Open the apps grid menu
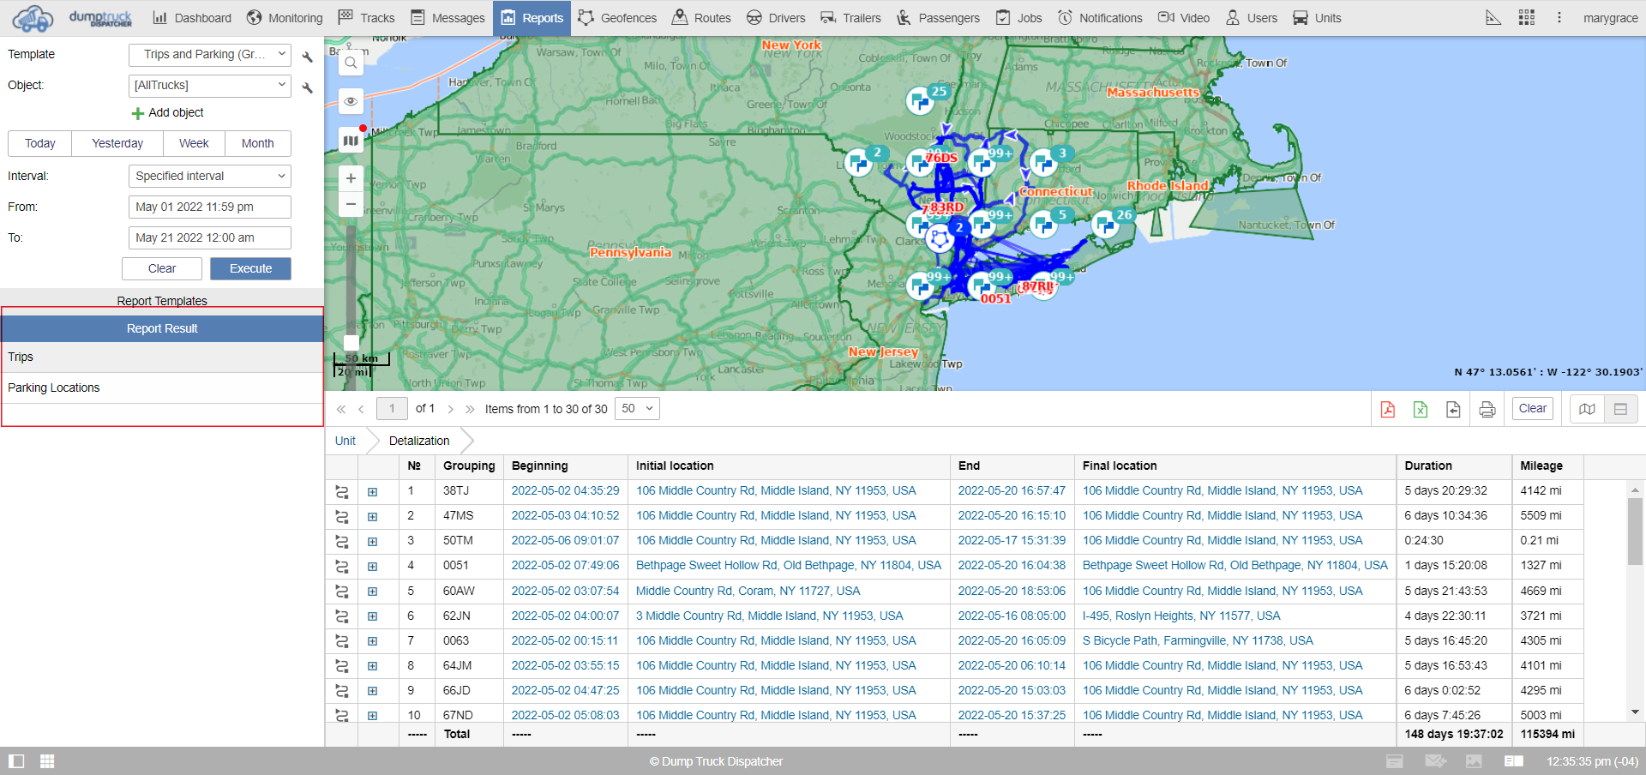Image resolution: width=1646 pixels, height=775 pixels. tap(1526, 18)
